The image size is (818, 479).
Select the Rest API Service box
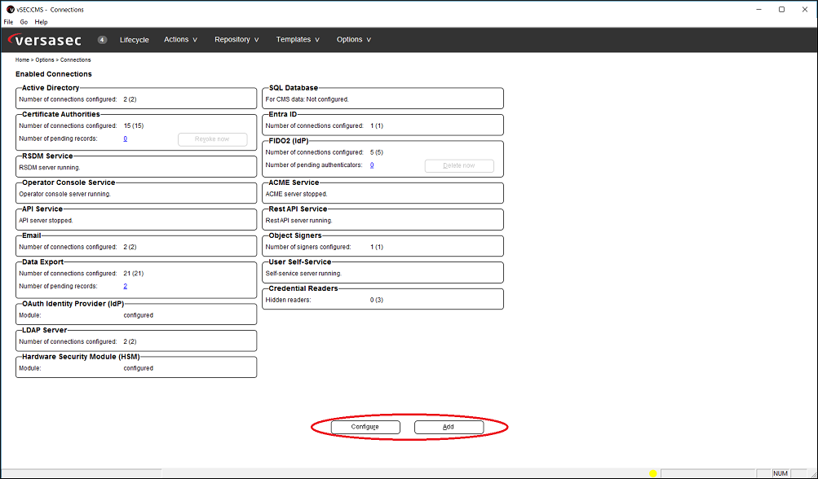pyautogui.click(x=383, y=218)
